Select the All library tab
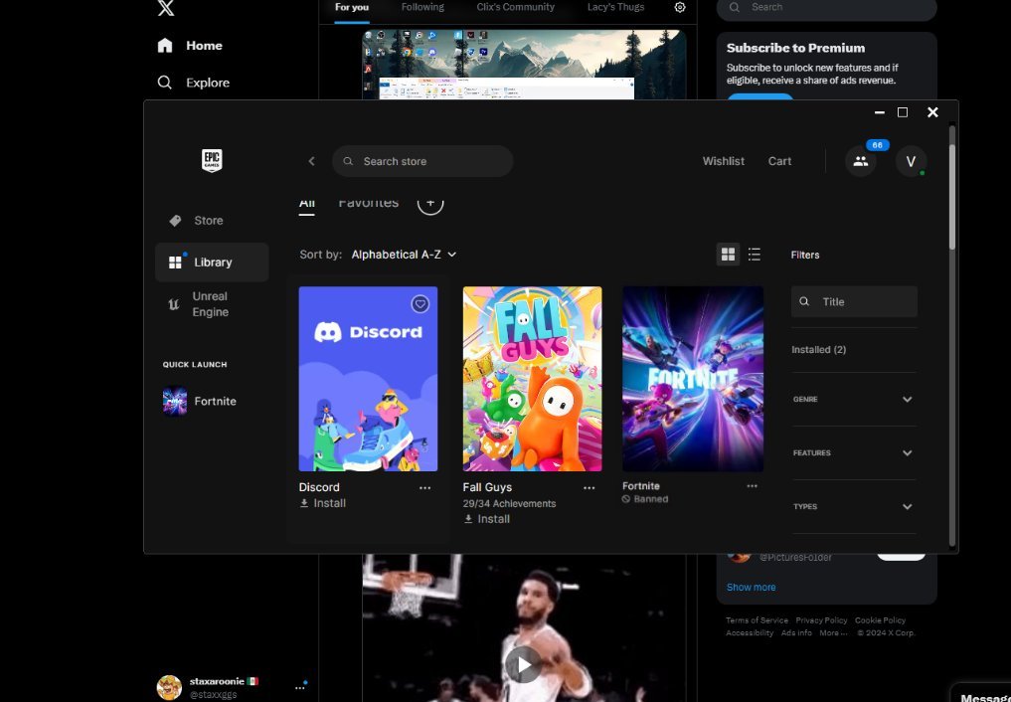The width and height of the screenshot is (1011, 702). tap(307, 203)
